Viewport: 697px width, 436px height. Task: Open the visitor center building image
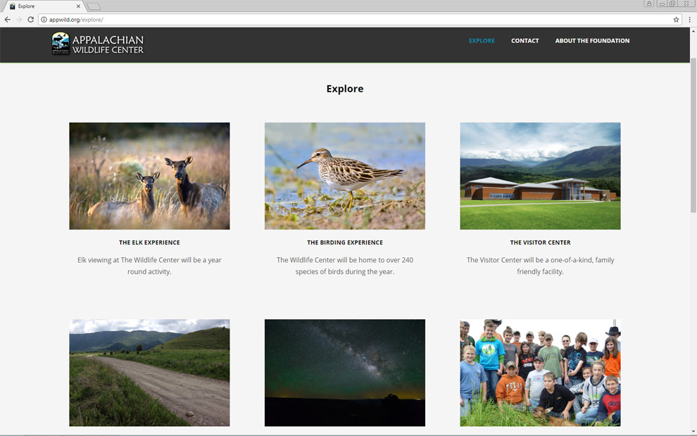coord(540,176)
